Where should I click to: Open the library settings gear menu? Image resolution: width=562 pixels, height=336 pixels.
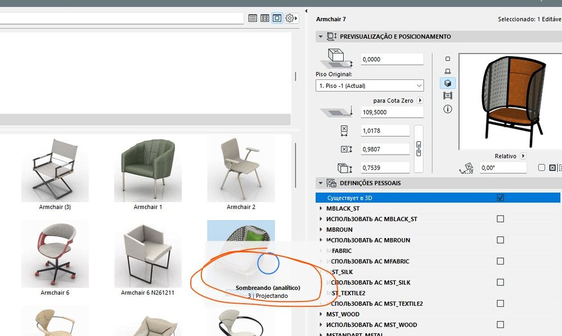tap(290, 17)
